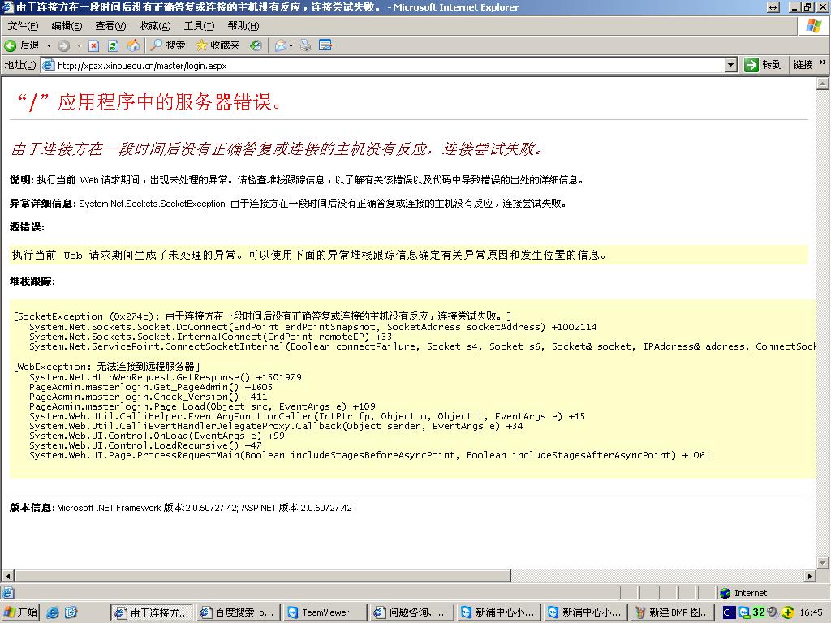This screenshot has width=831, height=623.
Task: Expand the 链接 links bar chevron
Action: click(x=823, y=64)
